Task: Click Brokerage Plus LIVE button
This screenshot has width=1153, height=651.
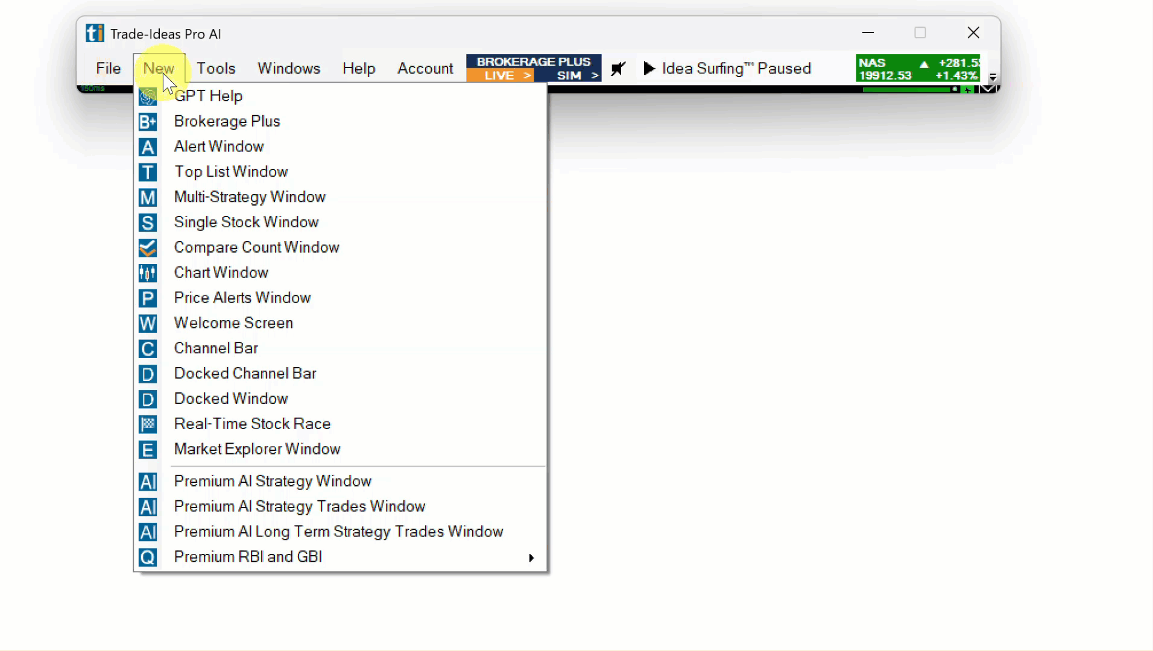Action: tap(501, 76)
